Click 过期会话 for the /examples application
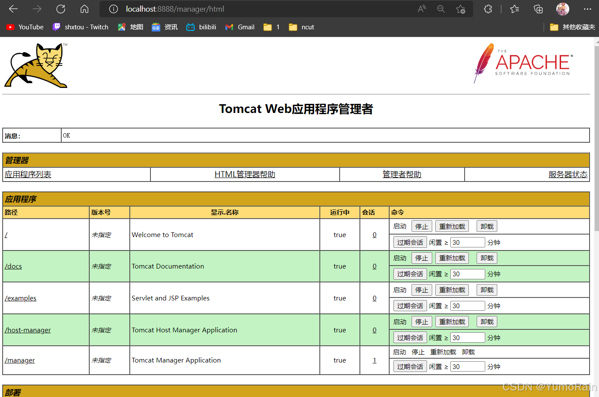599x397 pixels. [410, 306]
